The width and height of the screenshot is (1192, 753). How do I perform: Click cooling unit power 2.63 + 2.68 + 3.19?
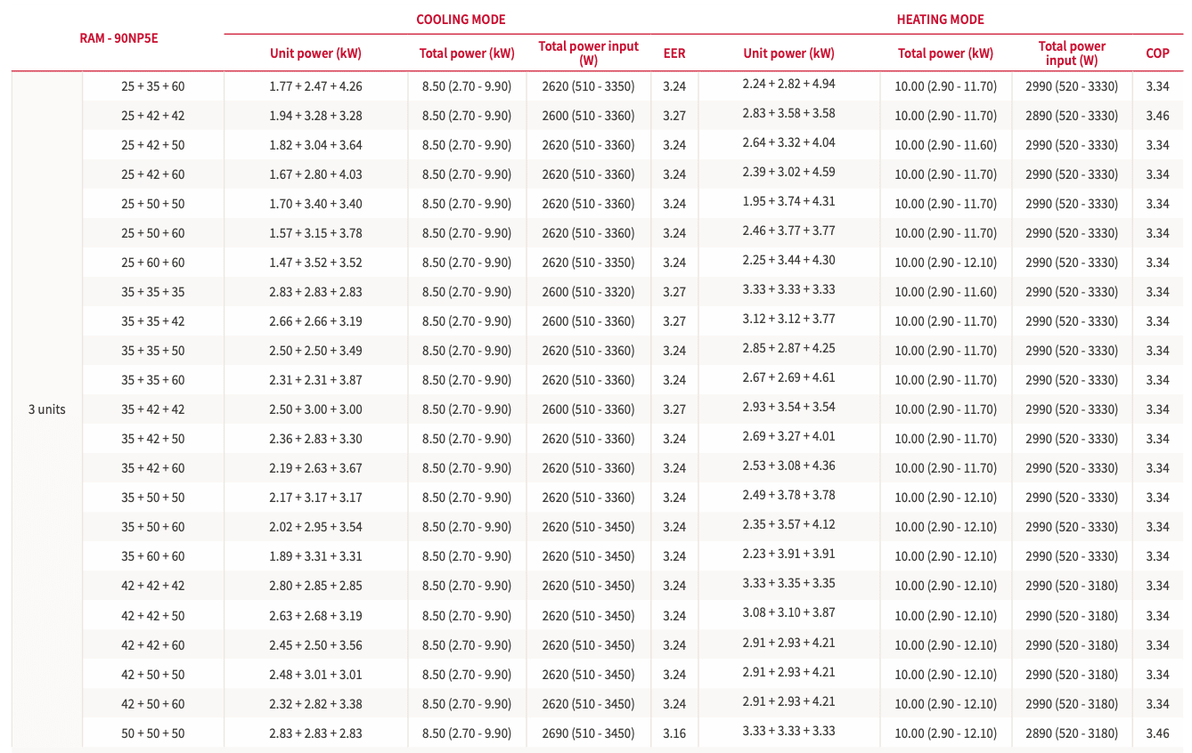pyautogui.click(x=315, y=616)
